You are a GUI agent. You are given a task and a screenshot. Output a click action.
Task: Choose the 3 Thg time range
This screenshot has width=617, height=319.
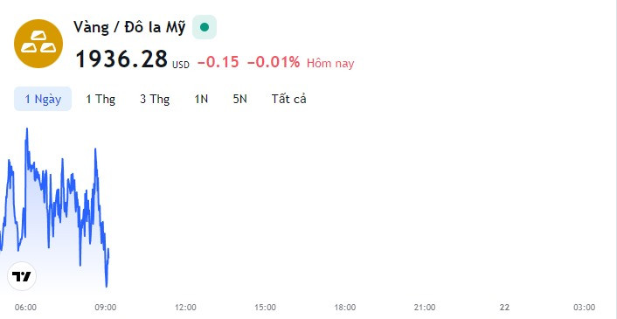tap(155, 99)
